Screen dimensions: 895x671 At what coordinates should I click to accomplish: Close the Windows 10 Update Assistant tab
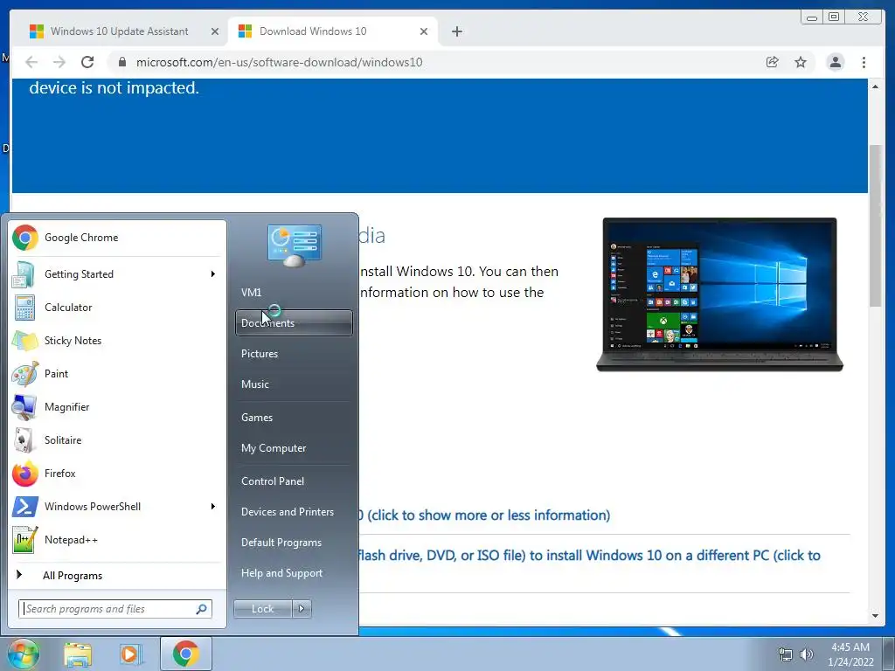point(215,31)
